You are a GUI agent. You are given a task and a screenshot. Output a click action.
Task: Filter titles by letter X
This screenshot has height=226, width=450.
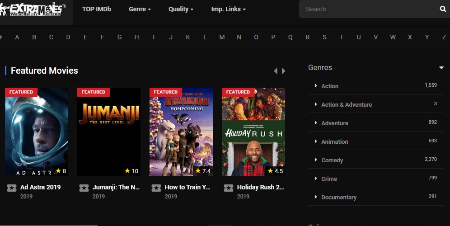[410, 37]
